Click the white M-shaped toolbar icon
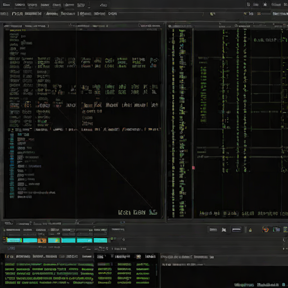 (x=224, y=230)
